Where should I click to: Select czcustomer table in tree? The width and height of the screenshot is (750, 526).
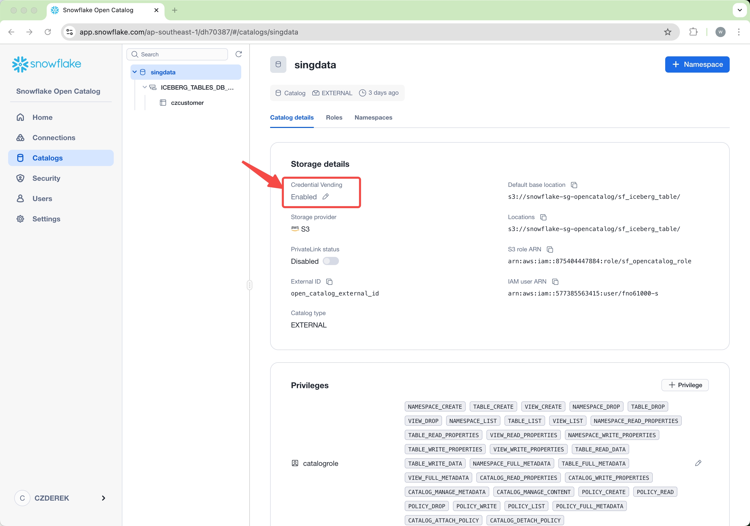coord(187,103)
